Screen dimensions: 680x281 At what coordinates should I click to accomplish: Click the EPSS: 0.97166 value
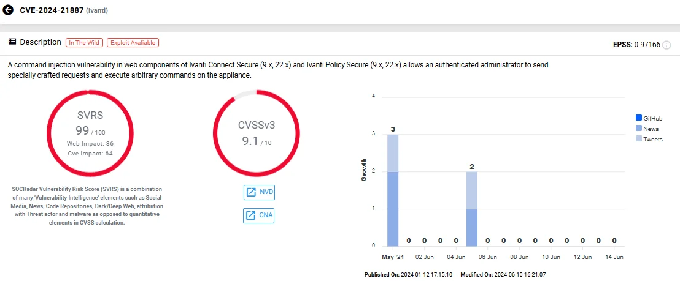tap(636, 45)
